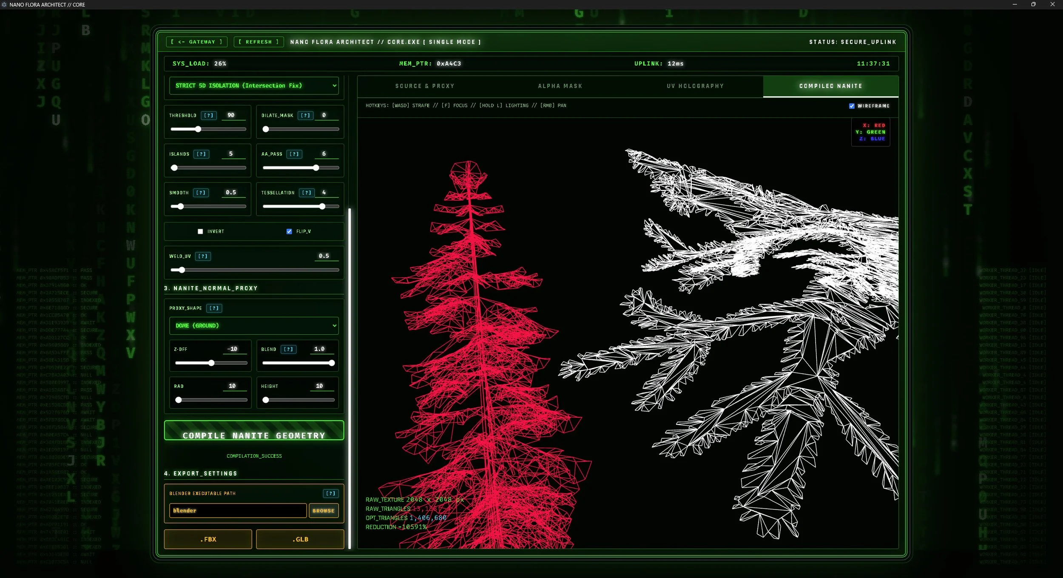This screenshot has width=1063, height=578.
Task: Click the DILATE_MASK help [?] icon
Action: pyautogui.click(x=305, y=115)
